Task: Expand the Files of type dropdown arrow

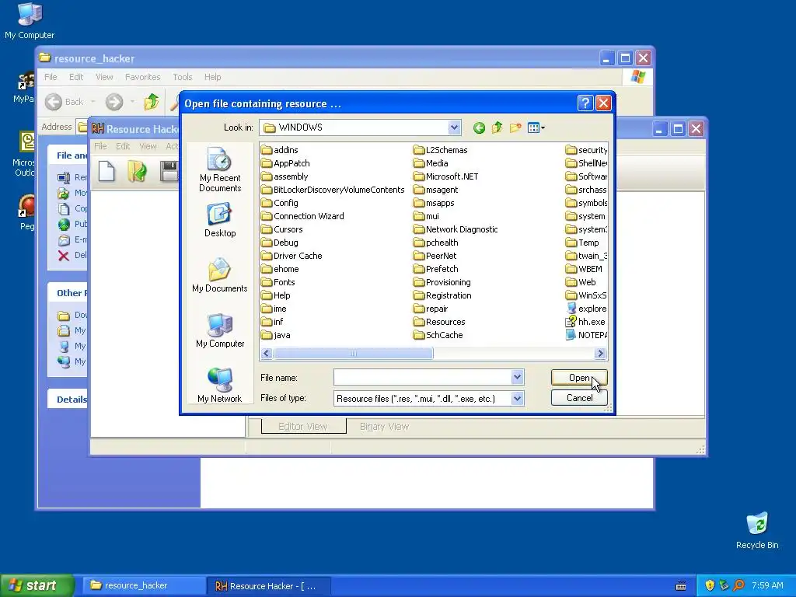Action: coord(517,399)
